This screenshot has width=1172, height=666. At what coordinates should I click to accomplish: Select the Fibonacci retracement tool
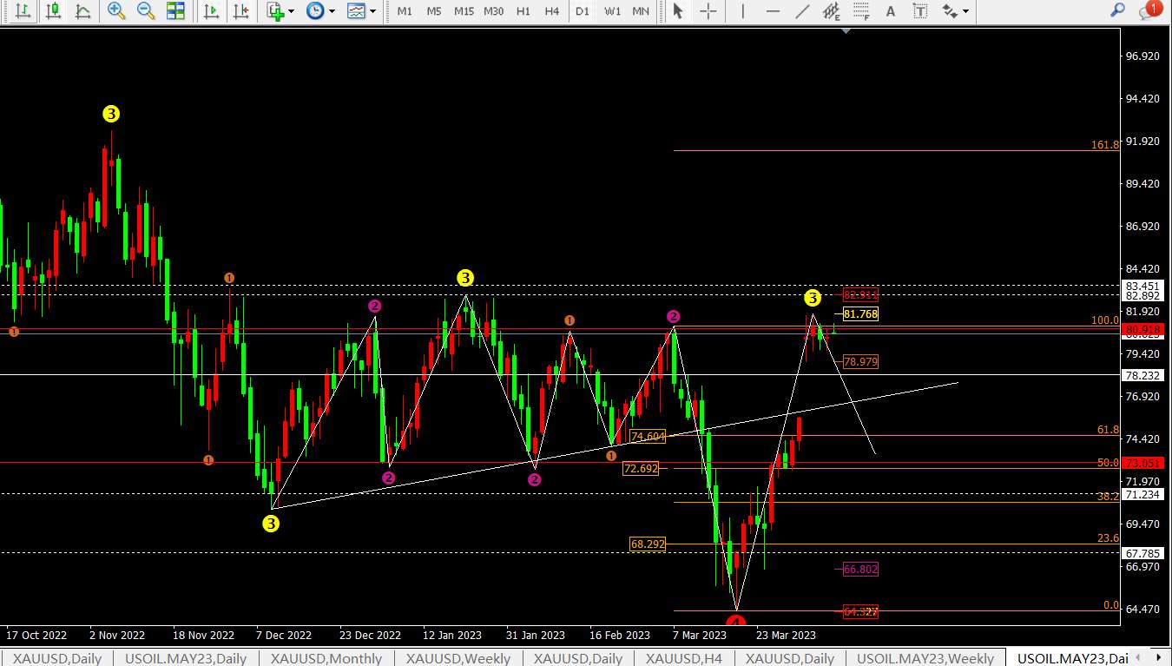[x=860, y=11]
